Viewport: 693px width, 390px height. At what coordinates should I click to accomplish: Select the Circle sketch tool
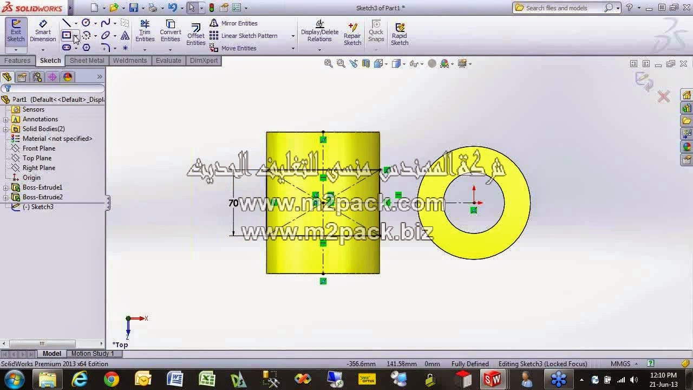[86, 23]
